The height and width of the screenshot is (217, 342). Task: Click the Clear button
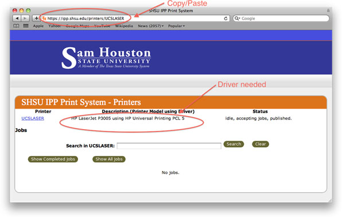click(261, 144)
